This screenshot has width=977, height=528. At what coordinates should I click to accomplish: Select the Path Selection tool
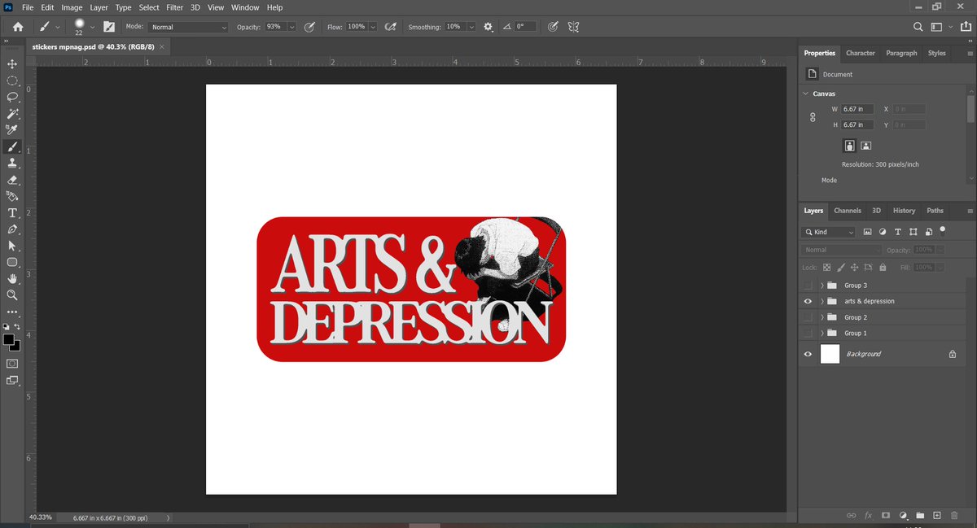12,246
